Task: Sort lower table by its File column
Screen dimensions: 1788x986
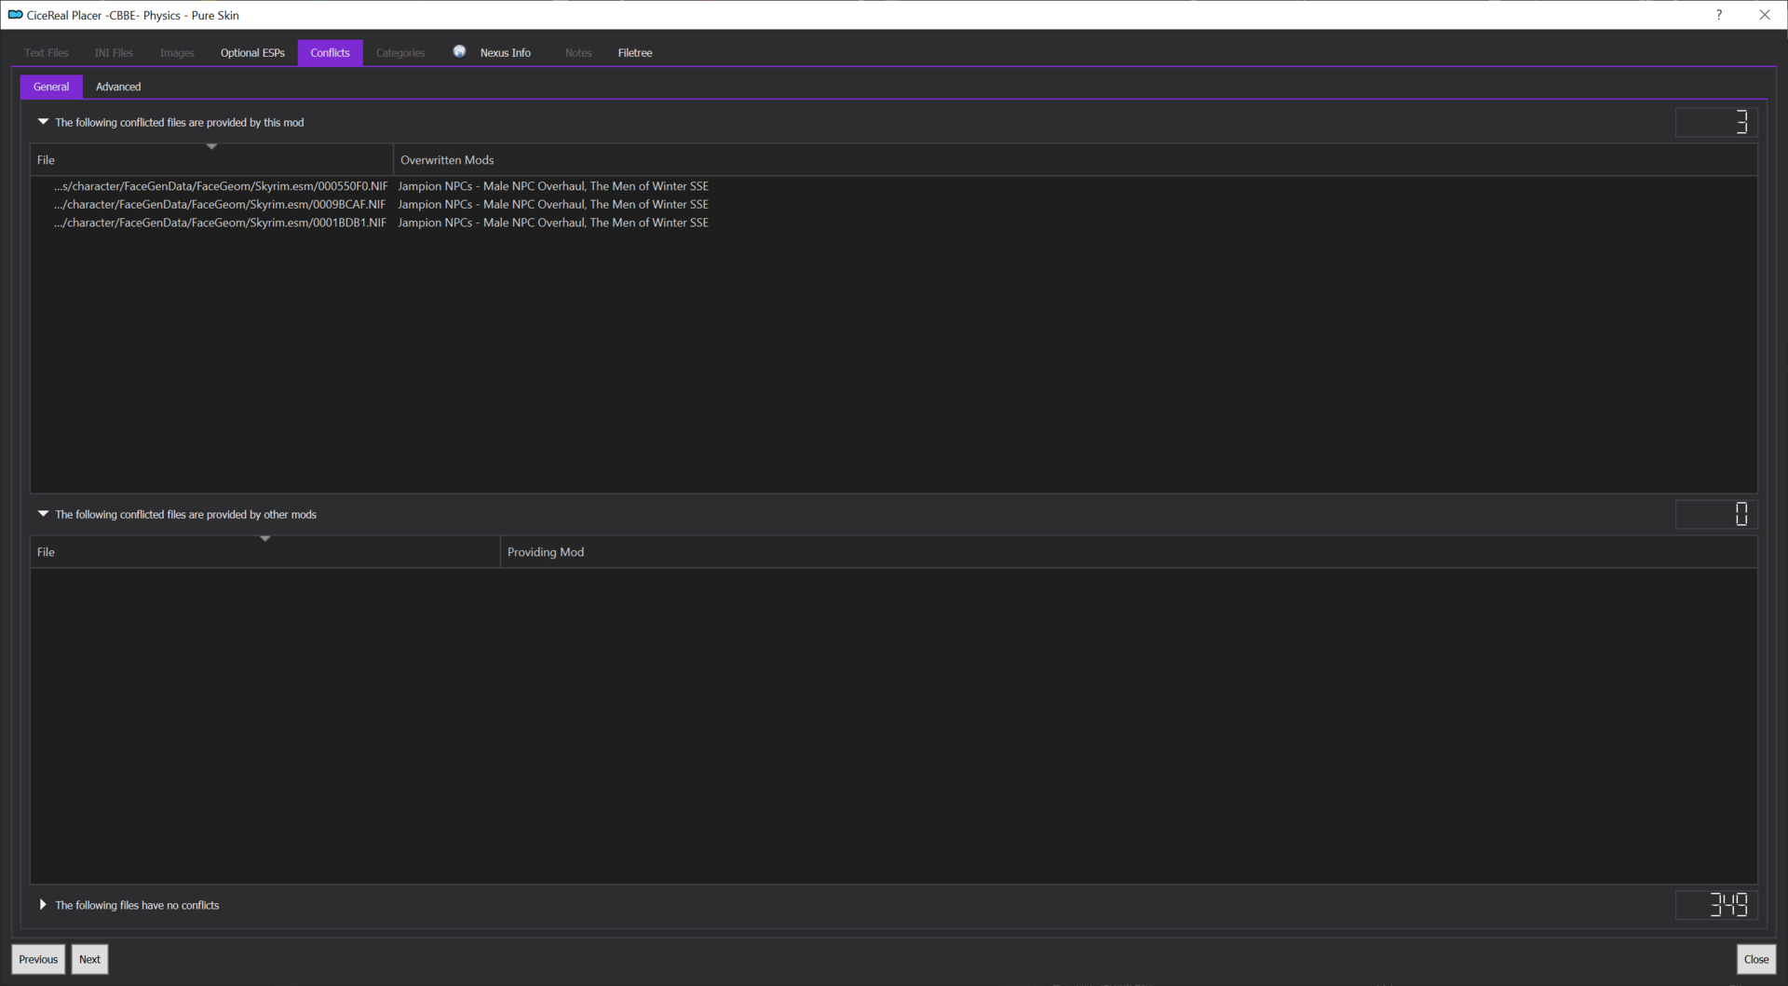Action: pyautogui.click(x=265, y=552)
